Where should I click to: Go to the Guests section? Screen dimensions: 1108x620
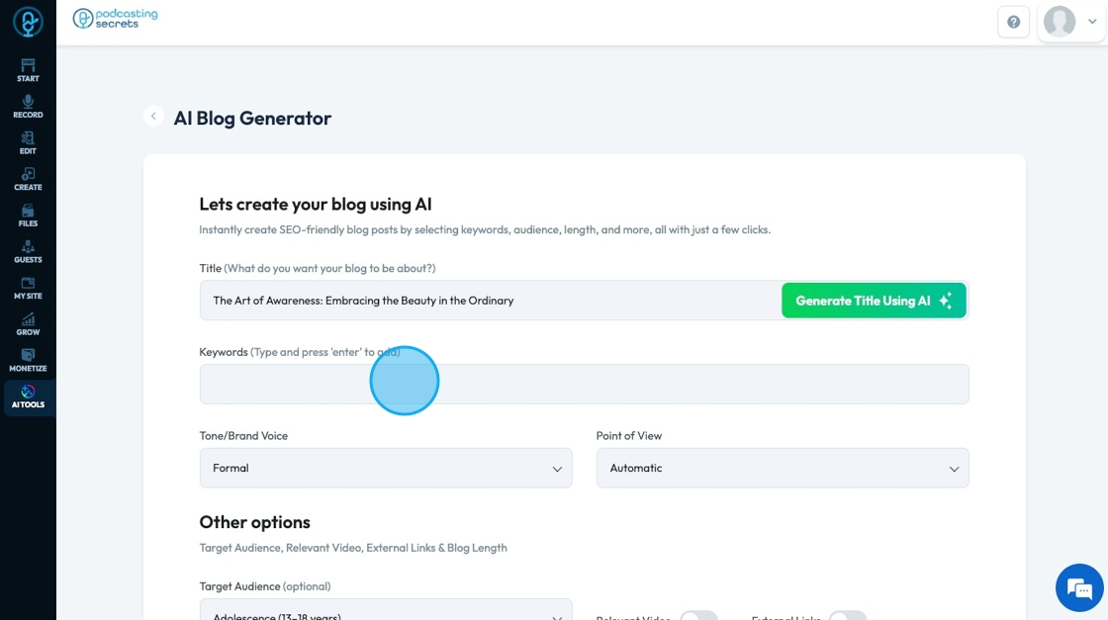tap(28, 251)
